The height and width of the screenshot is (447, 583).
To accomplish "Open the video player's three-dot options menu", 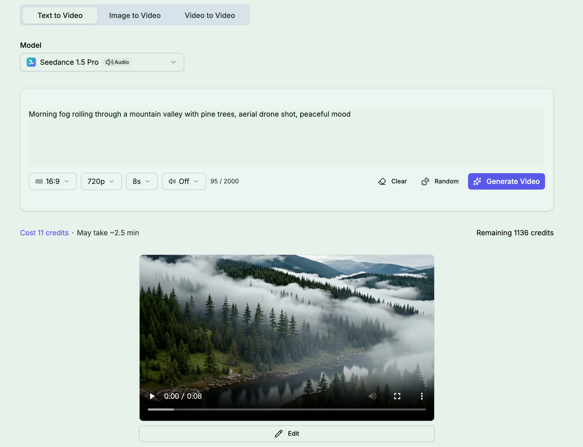I will click(x=422, y=396).
